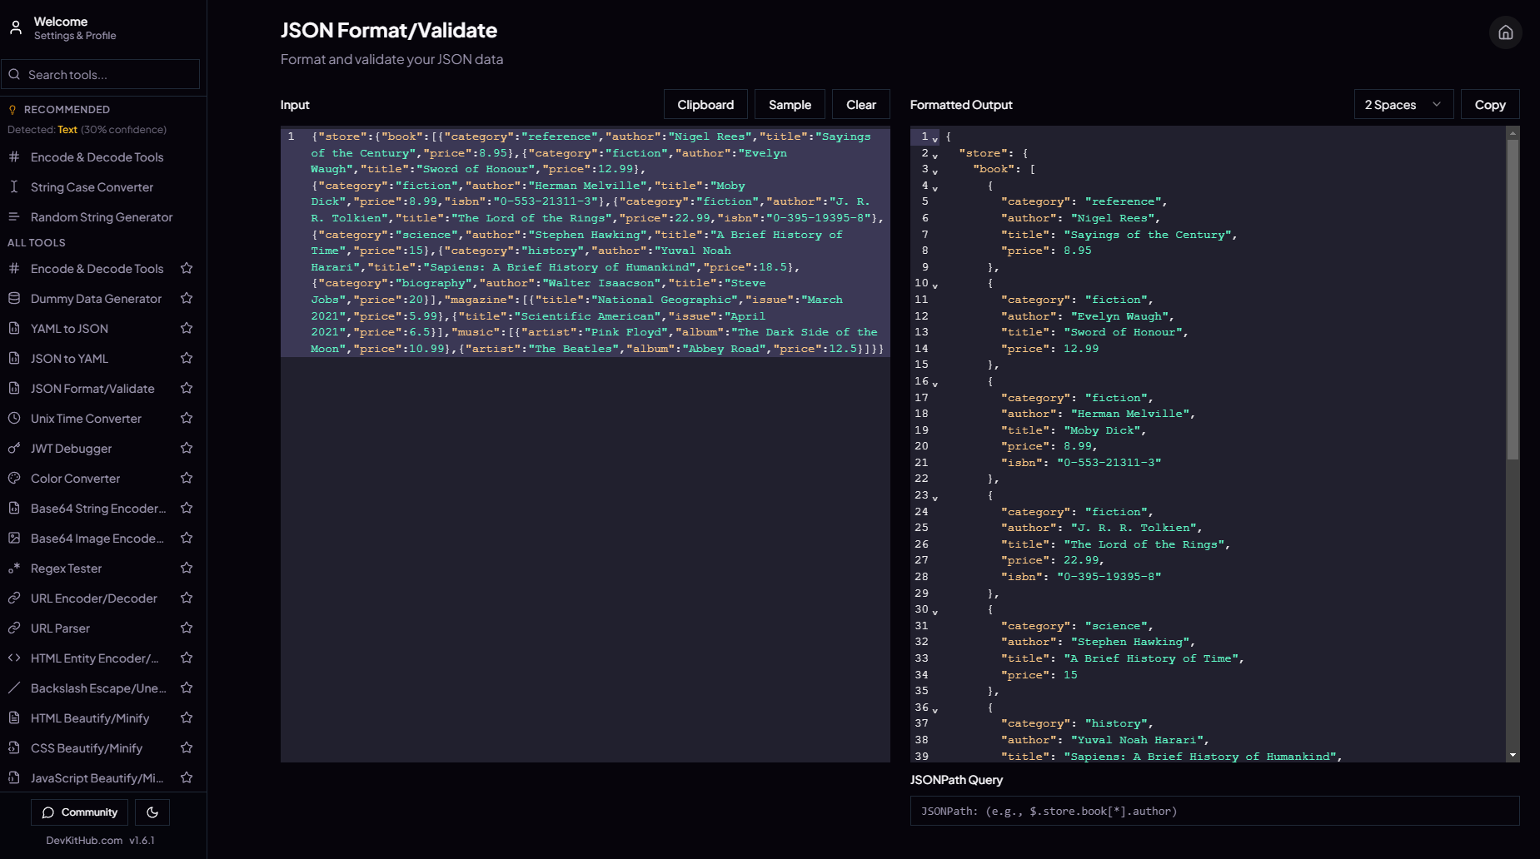Viewport: 1540px width, 859px height.
Task: Toggle dark mode with the moon icon
Action: [x=152, y=812]
